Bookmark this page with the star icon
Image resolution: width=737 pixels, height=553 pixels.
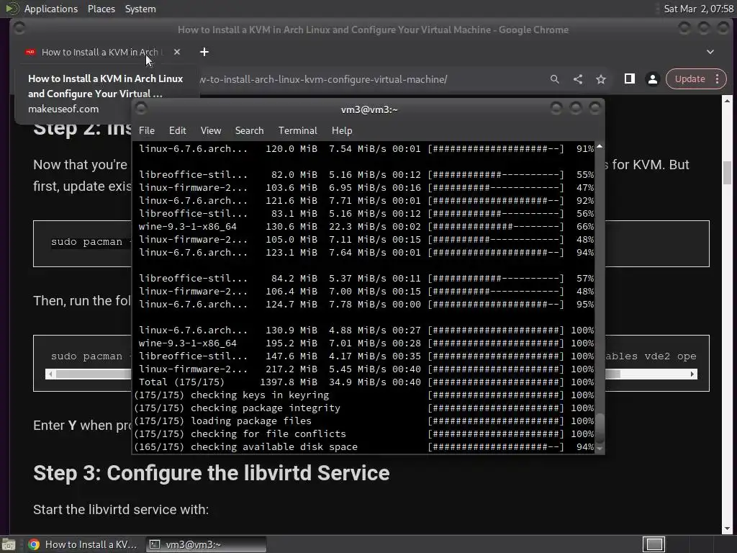pyautogui.click(x=601, y=79)
